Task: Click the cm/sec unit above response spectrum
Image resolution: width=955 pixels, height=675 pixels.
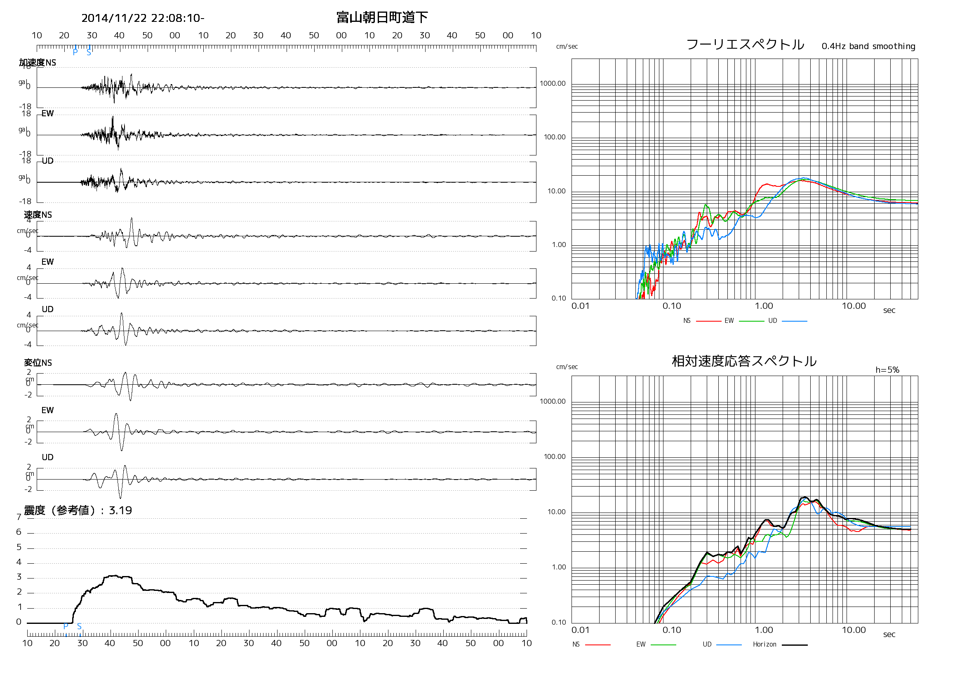Action: point(567,367)
